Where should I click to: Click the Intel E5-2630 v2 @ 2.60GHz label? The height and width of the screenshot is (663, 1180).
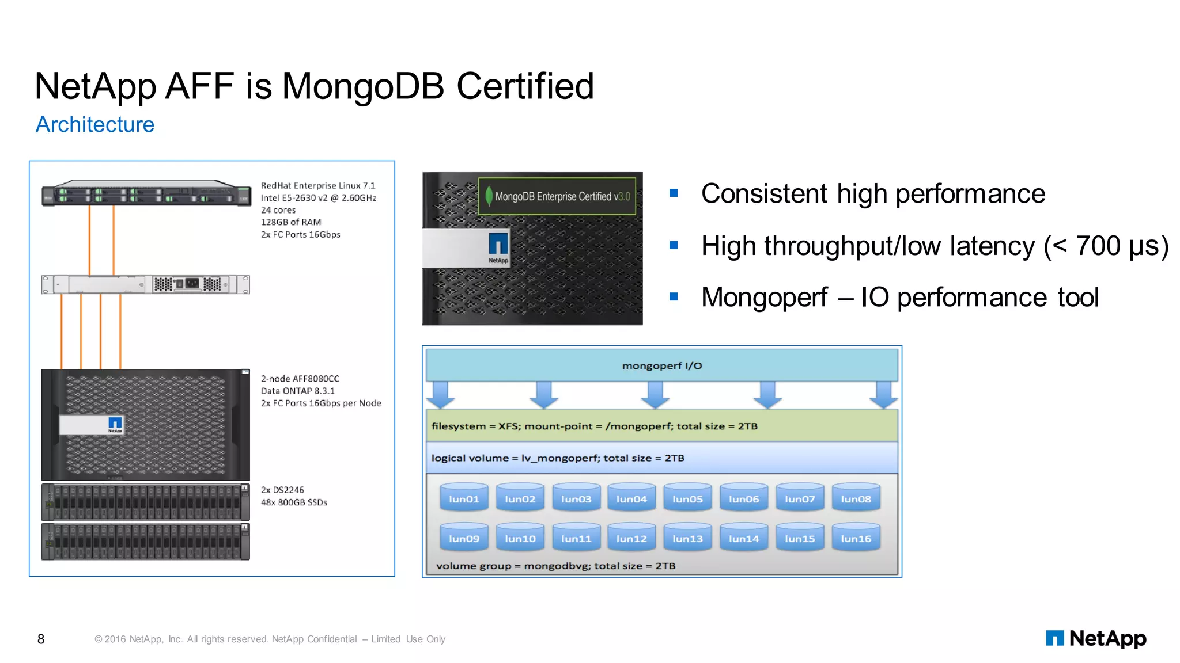(x=319, y=197)
